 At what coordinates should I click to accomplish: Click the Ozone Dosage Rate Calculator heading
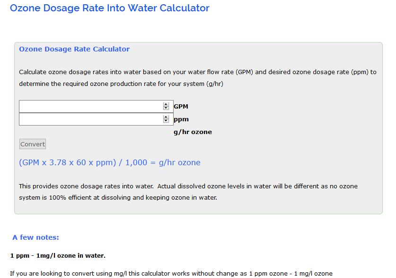tap(74, 49)
